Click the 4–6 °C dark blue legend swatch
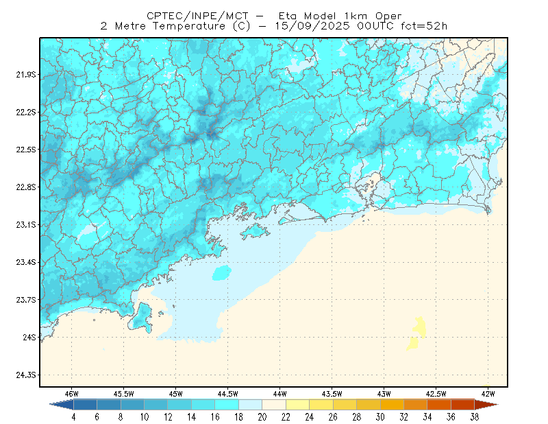 point(85,404)
